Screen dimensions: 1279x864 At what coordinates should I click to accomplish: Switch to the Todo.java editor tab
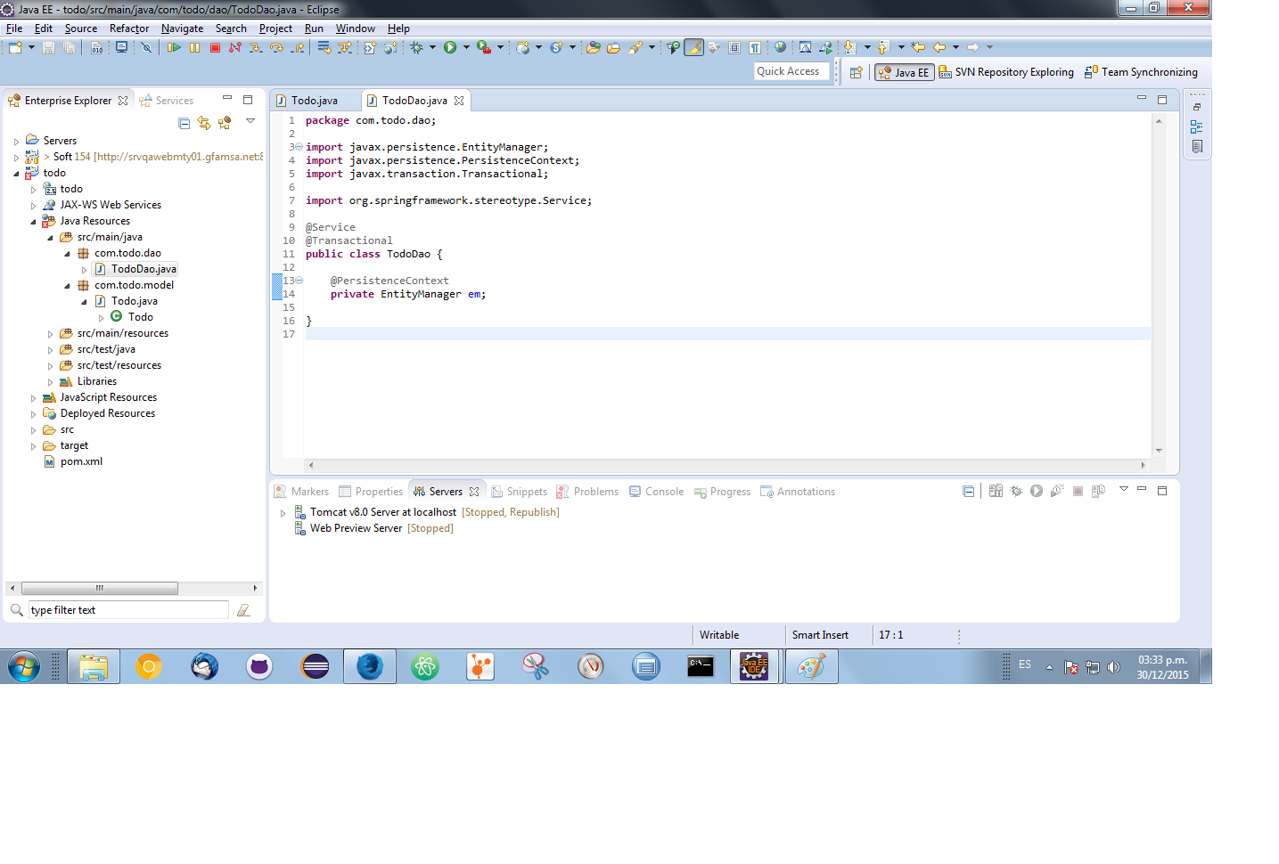[315, 101]
